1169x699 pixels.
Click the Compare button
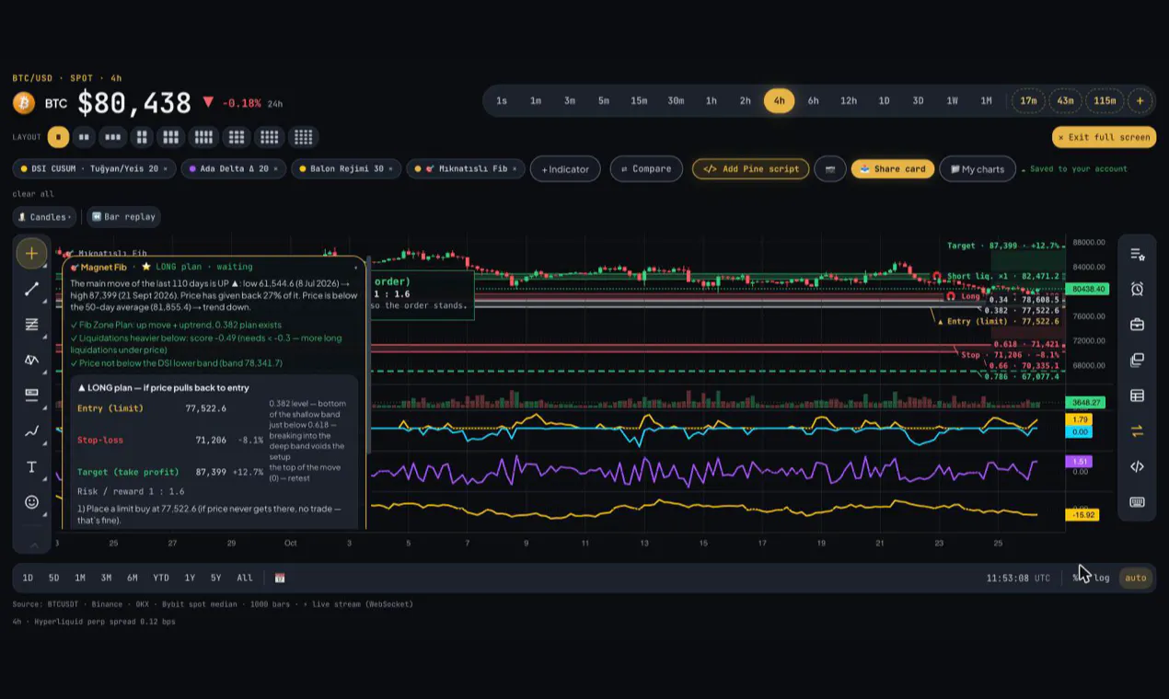pos(646,169)
